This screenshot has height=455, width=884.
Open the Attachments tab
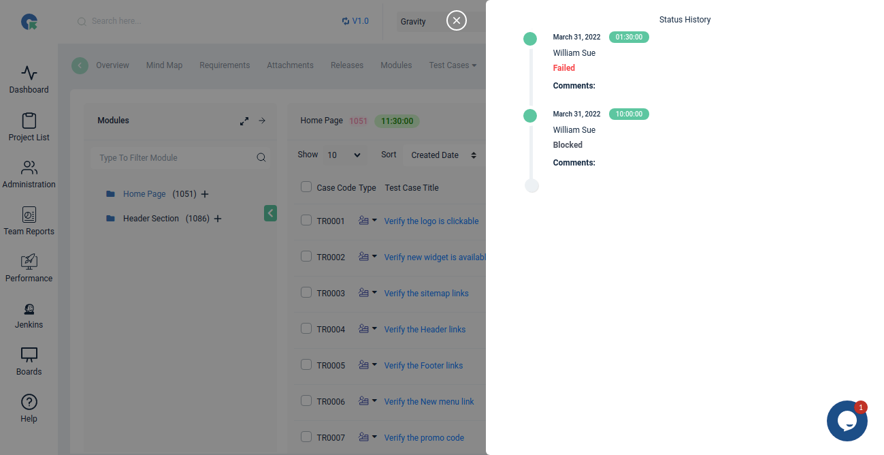tap(290, 65)
